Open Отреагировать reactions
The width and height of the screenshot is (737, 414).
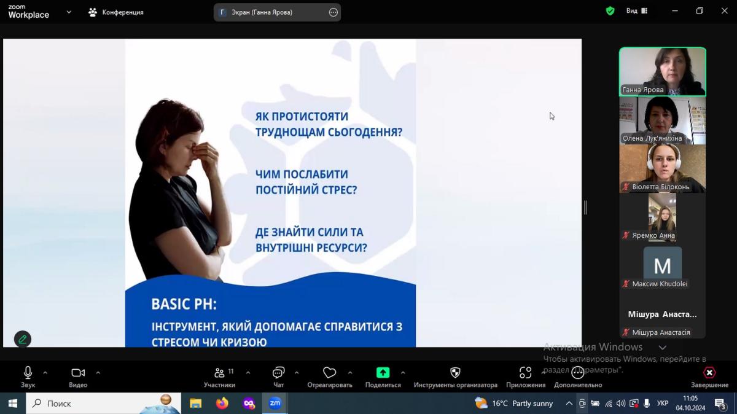[x=330, y=377]
